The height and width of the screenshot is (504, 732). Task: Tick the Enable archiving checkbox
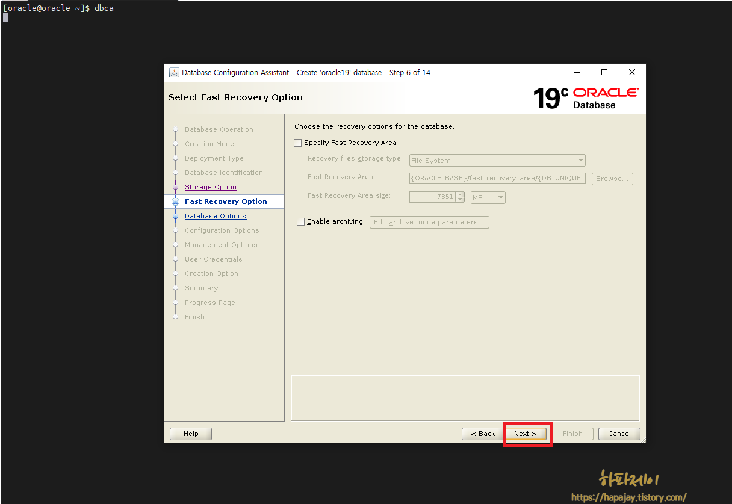[x=300, y=221]
